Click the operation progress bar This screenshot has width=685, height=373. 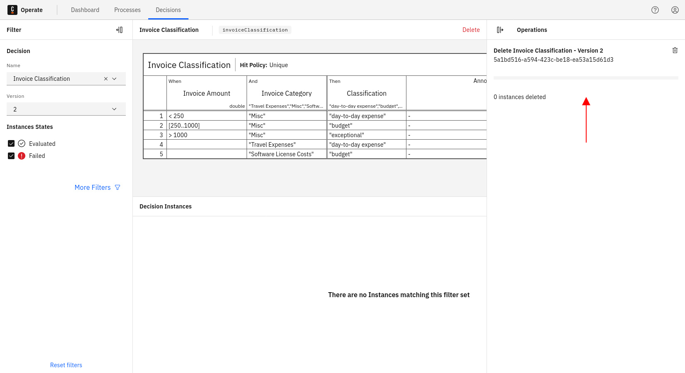(585, 78)
